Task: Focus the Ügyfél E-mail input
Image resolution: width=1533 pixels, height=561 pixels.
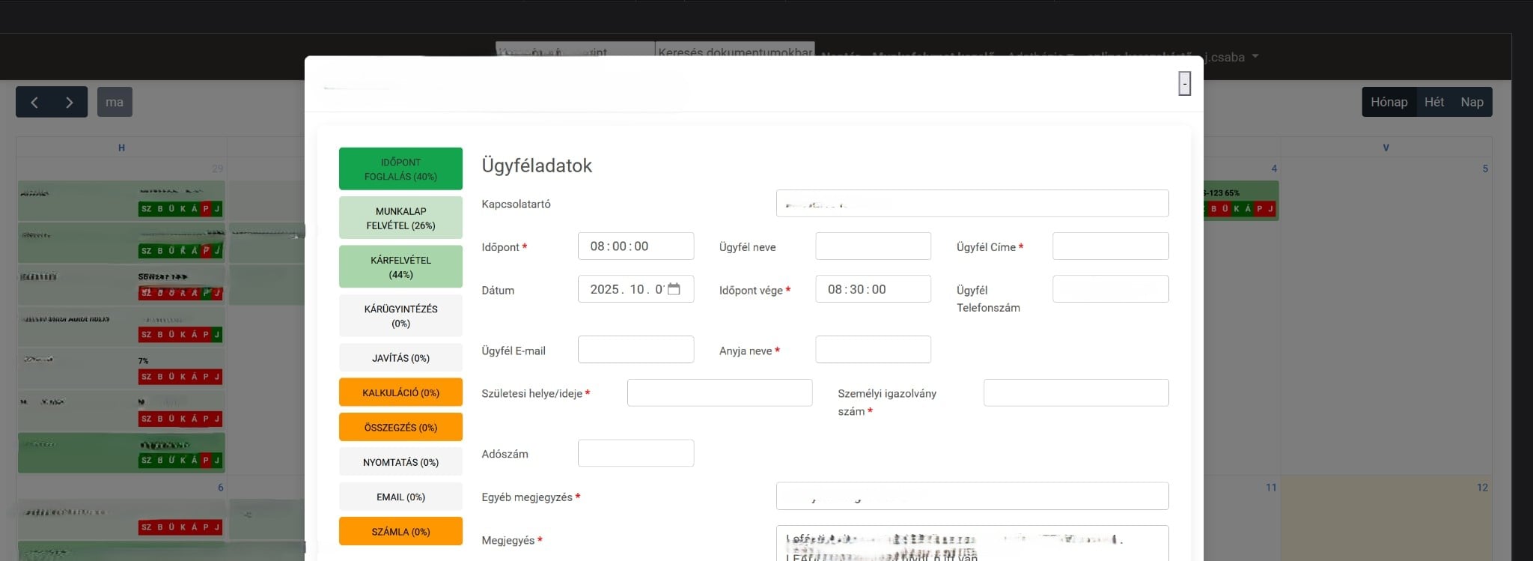Action: pyautogui.click(x=635, y=350)
